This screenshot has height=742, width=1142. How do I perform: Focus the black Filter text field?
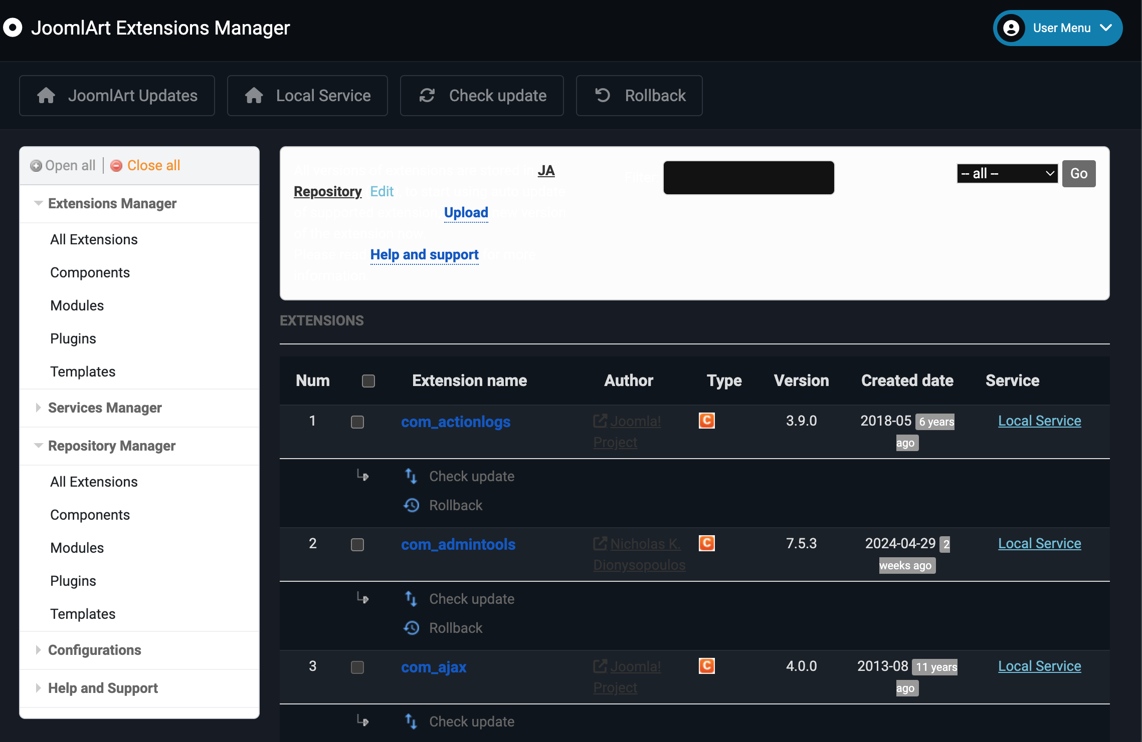[x=748, y=178]
